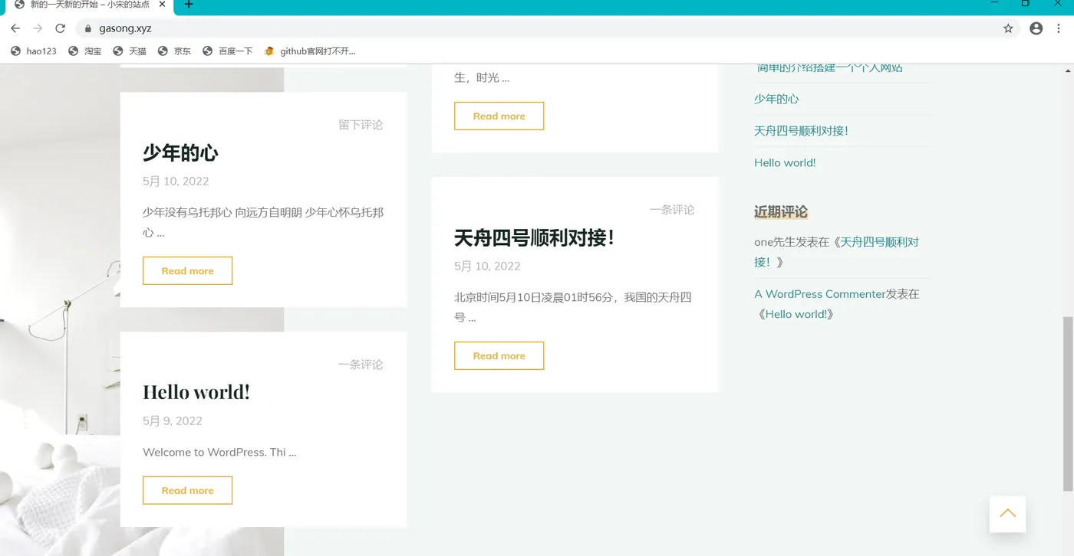Open 少年的心 in sidebar recent posts

tap(776, 99)
